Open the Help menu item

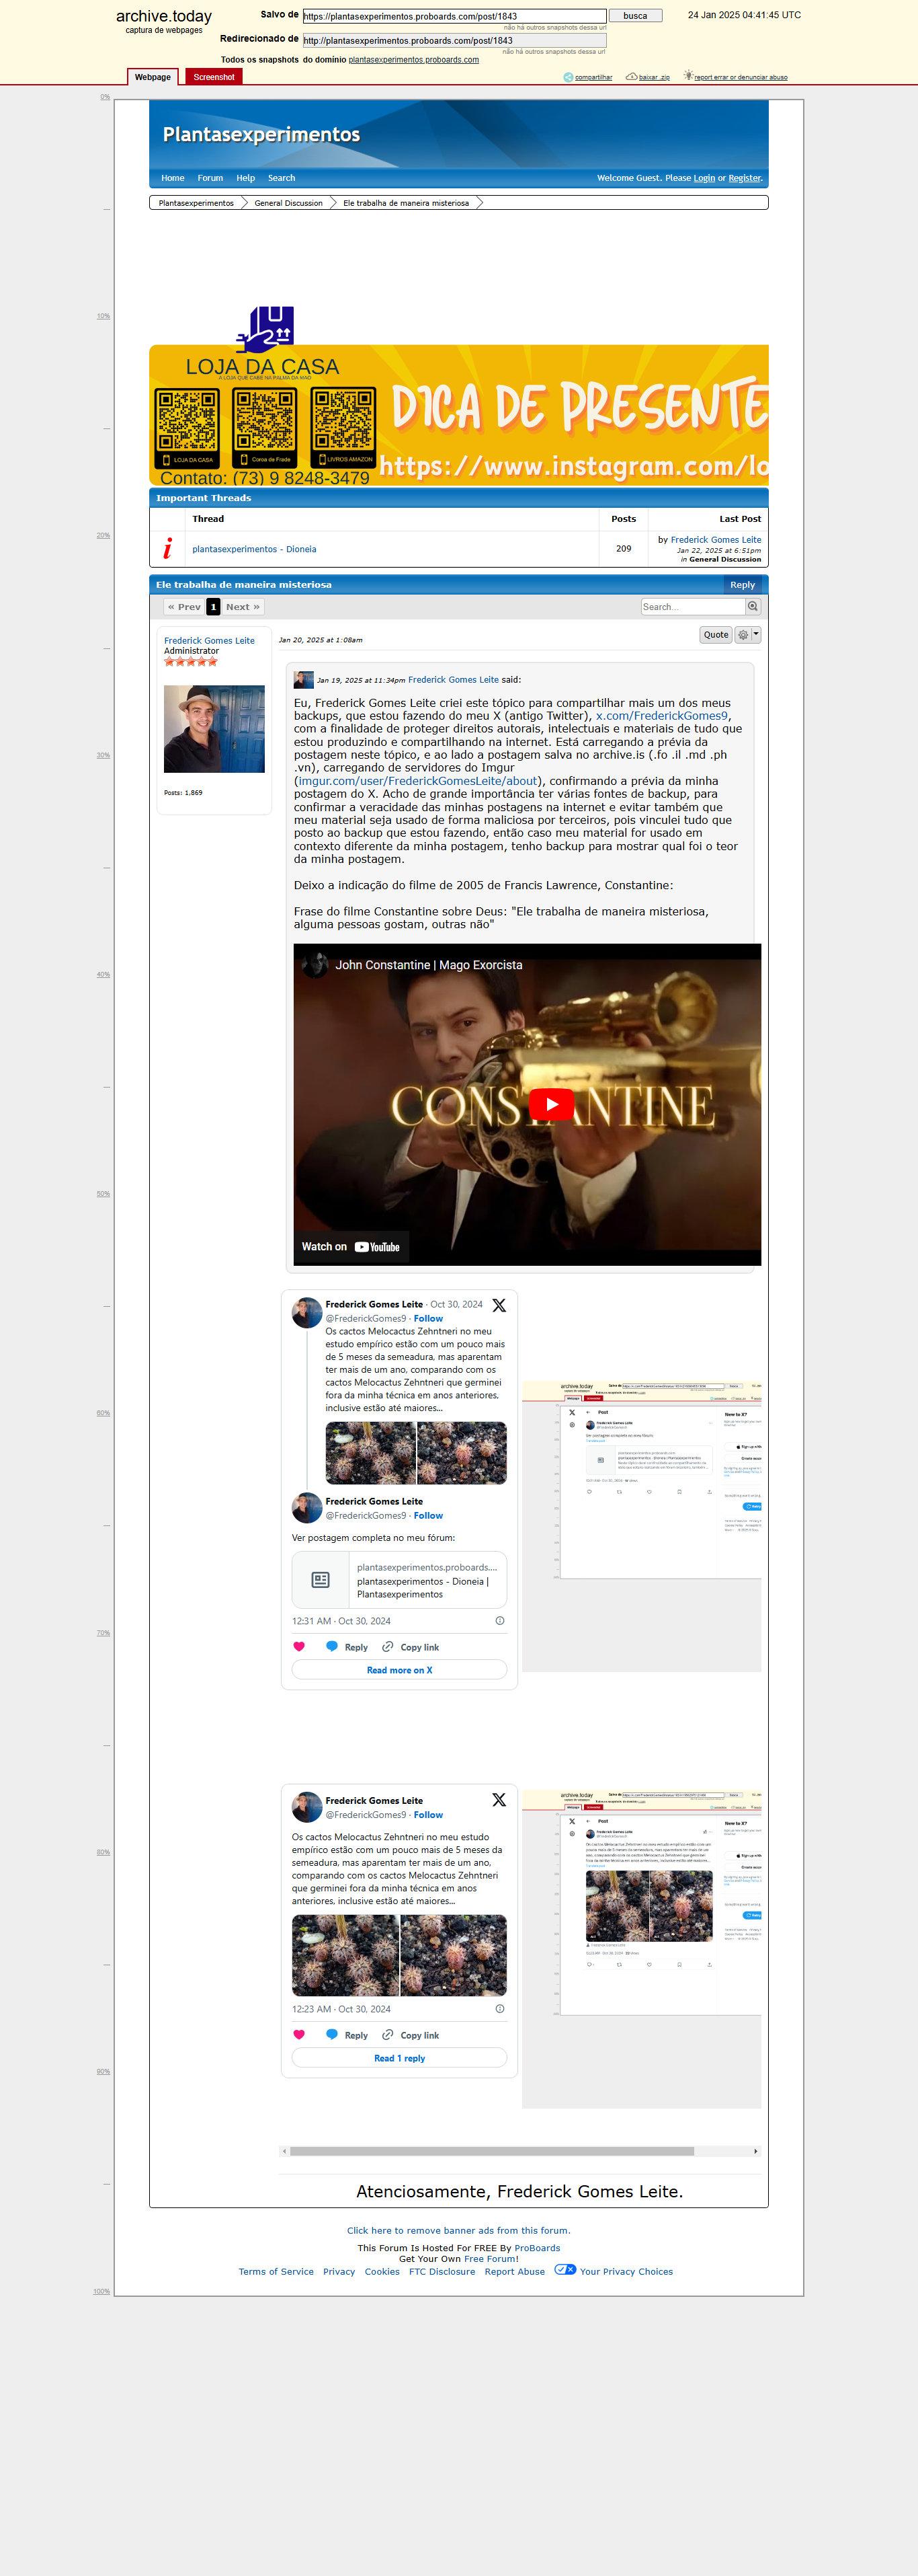pos(246,178)
